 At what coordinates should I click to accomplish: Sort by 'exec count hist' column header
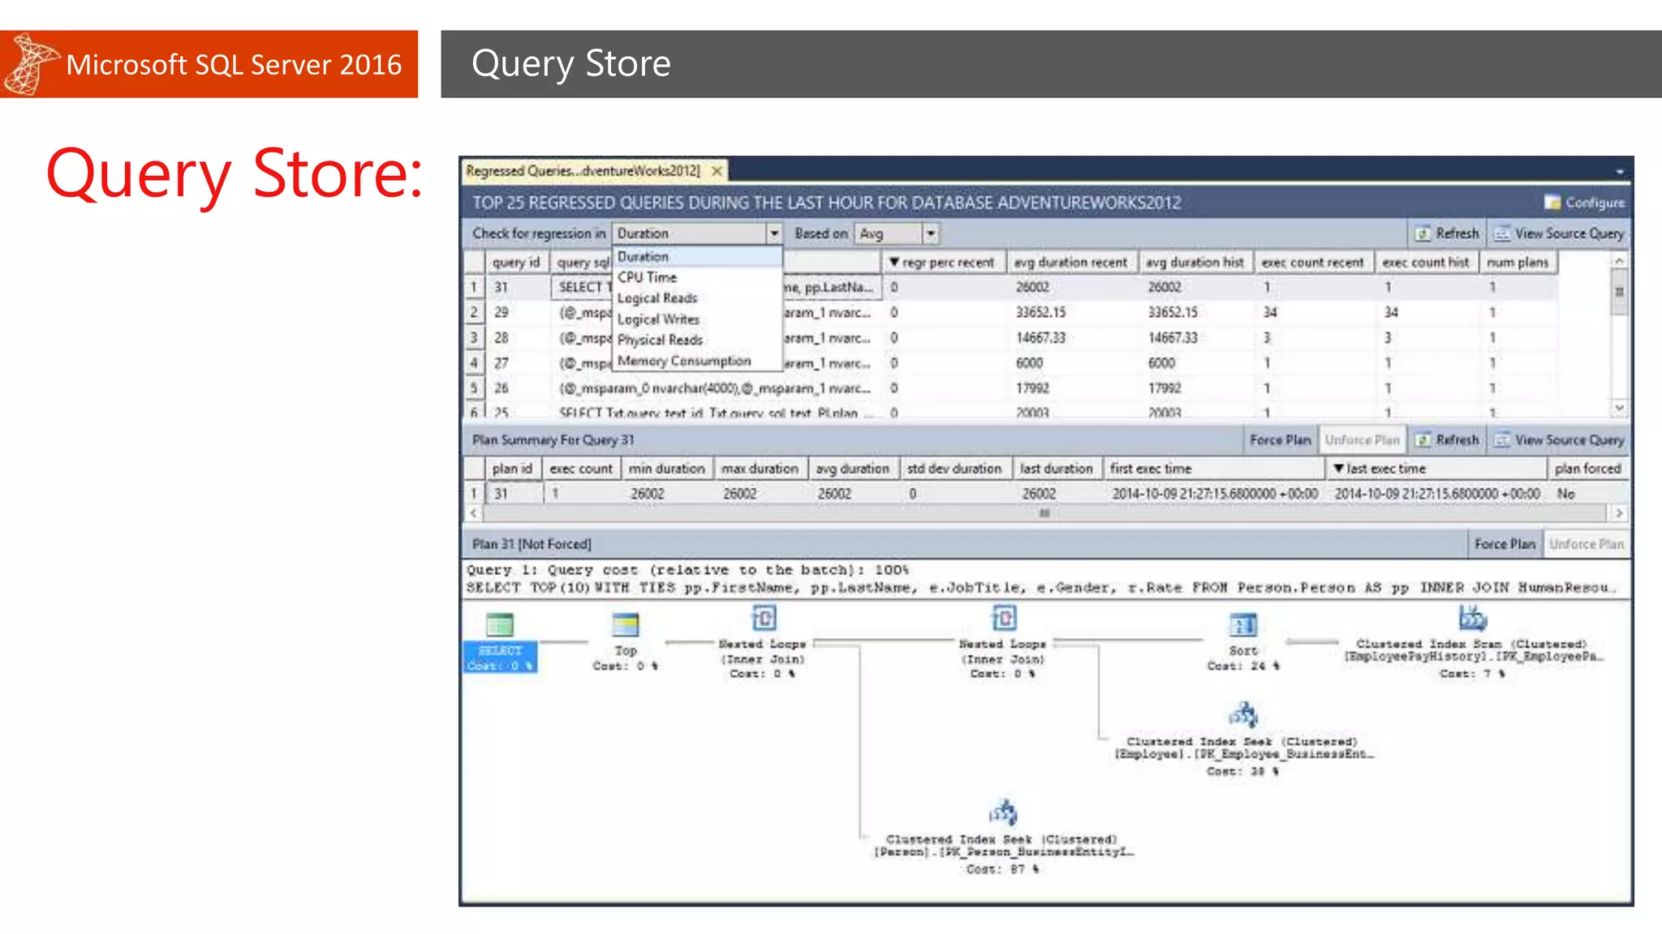coord(1426,263)
